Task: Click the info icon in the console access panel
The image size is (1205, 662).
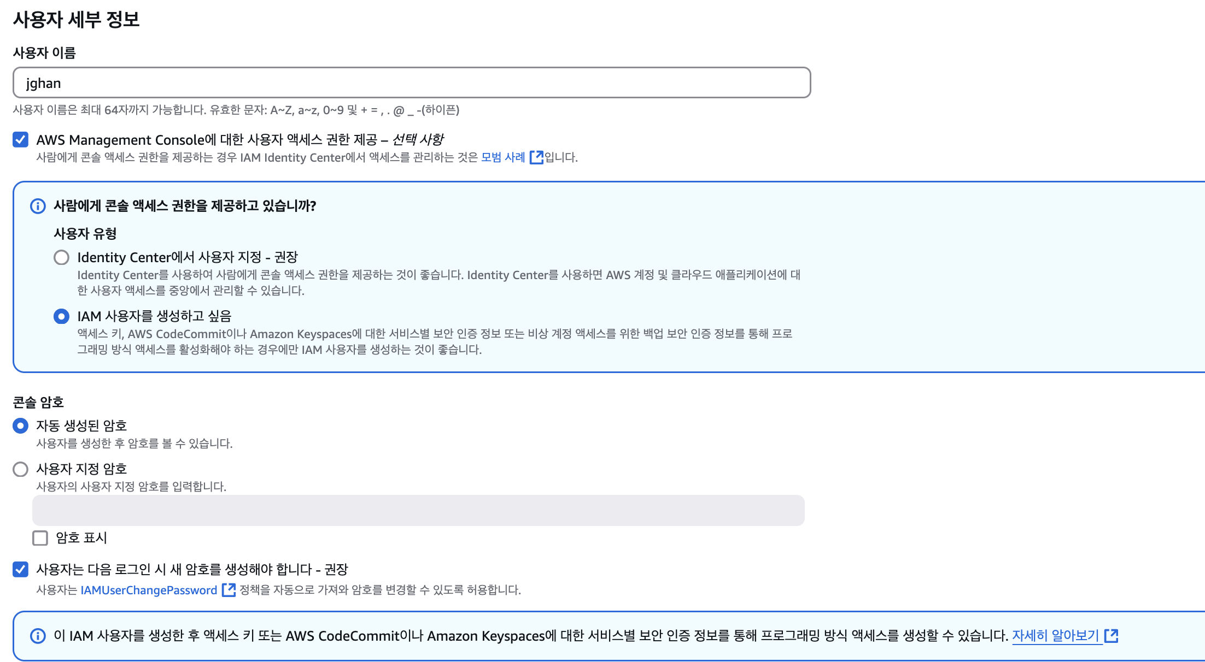Action: click(38, 206)
